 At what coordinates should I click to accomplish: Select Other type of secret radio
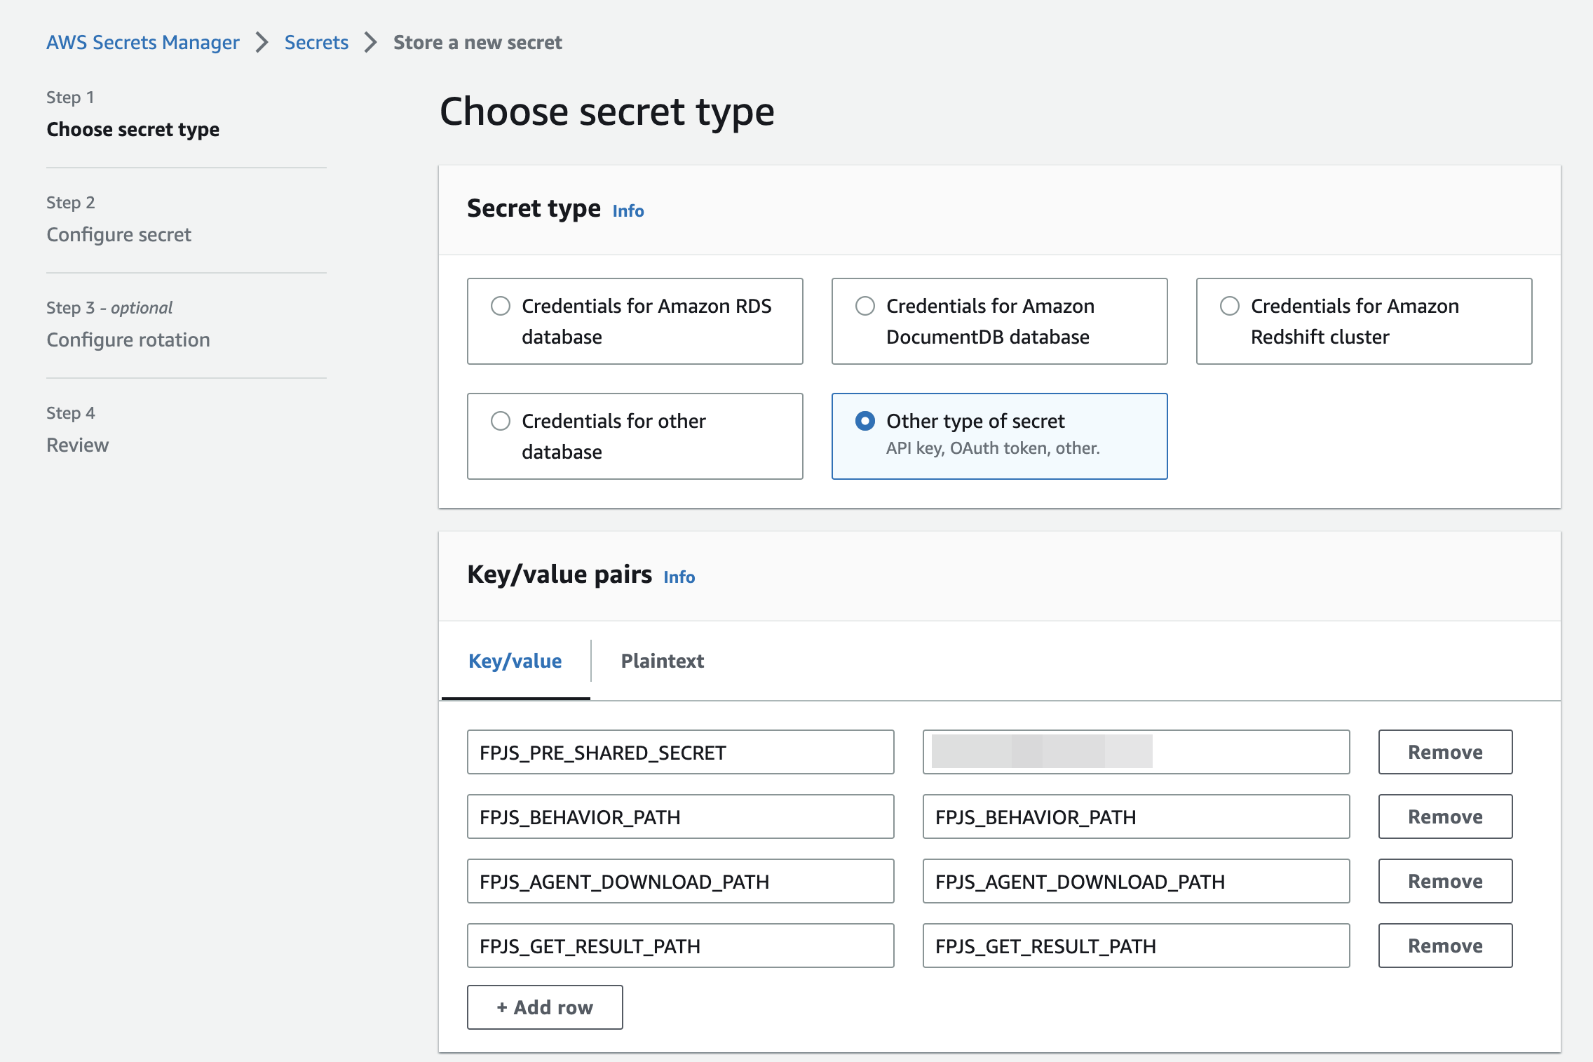pyautogui.click(x=865, y=422)
